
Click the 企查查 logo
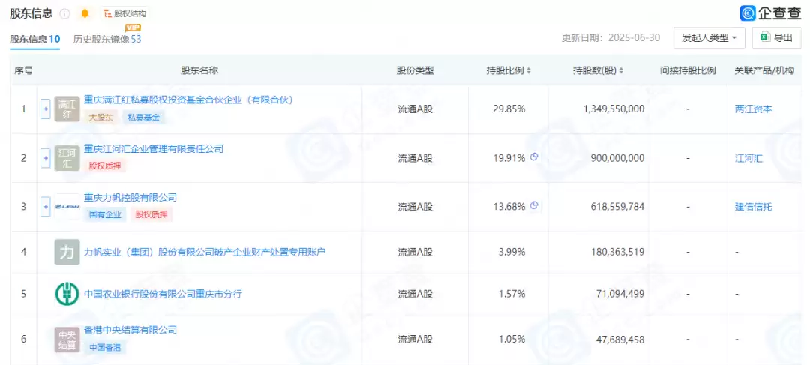(770, 13)
